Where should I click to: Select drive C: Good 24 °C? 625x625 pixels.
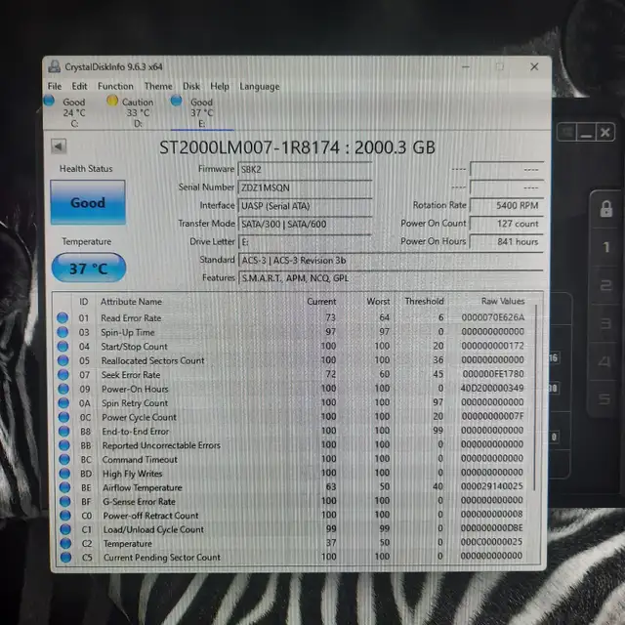pyautogui.click(x=69, y=112)
